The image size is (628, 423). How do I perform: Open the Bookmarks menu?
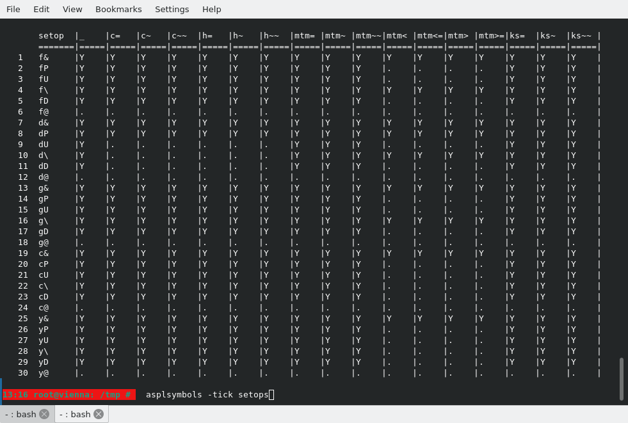coord(118,9)
